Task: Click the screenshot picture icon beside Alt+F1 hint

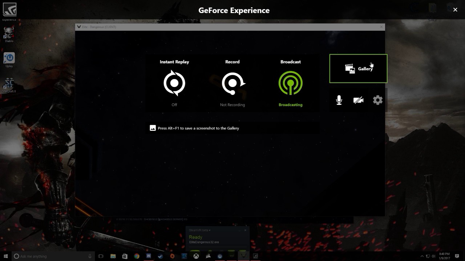Action: pos(153,128)
